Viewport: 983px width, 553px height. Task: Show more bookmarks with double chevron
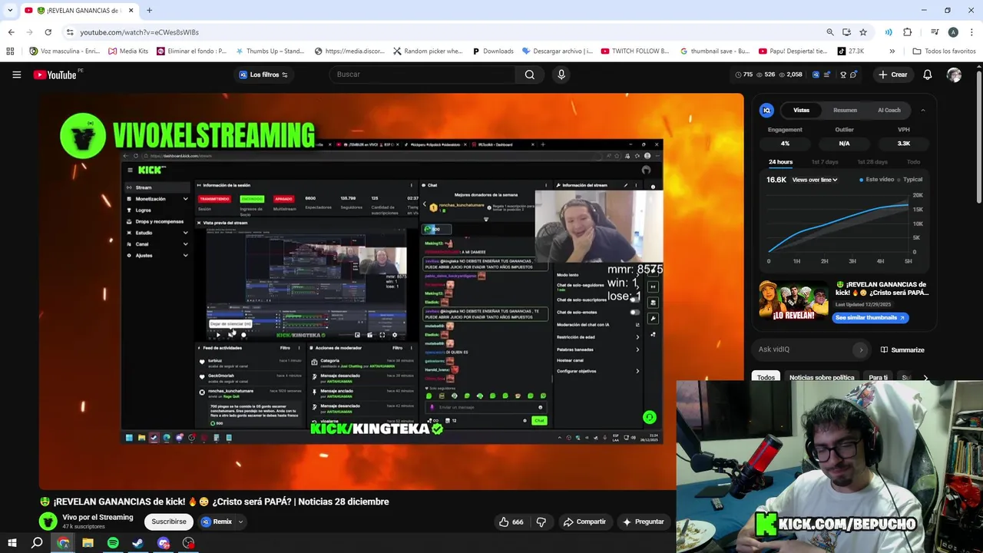[892, 51]
